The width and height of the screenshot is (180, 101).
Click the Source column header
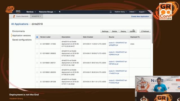(111, 37)
